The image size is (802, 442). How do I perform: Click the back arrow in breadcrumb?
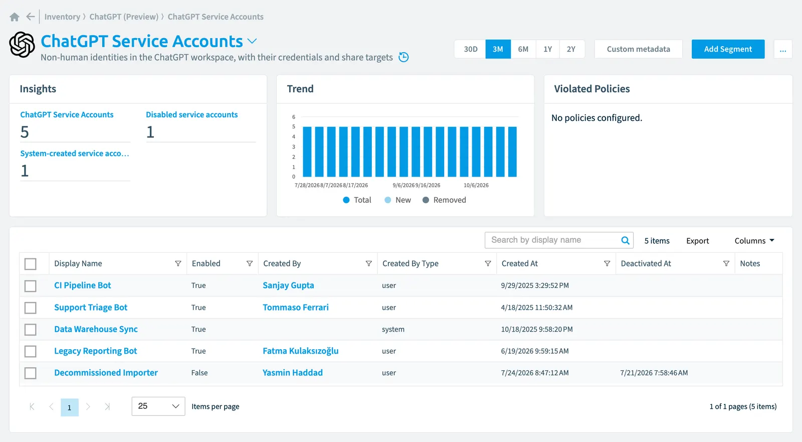[x=31, y=17]
